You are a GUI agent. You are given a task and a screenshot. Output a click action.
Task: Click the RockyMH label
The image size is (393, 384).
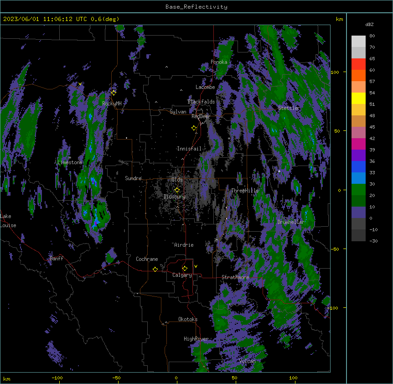[x=112, y=104]
